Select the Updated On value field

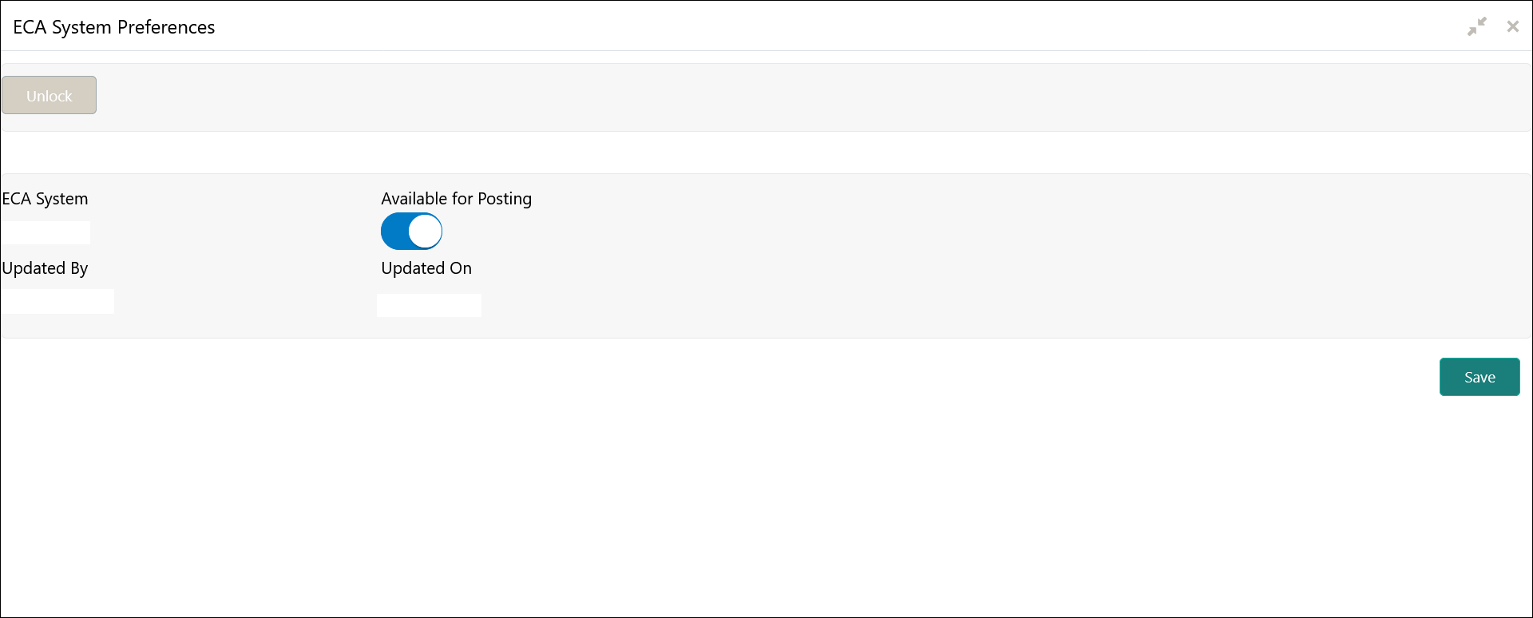pos(429,305)
